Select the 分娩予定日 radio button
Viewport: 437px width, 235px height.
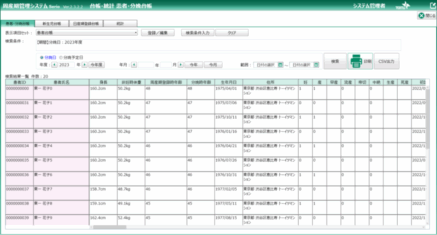point(60,57)
